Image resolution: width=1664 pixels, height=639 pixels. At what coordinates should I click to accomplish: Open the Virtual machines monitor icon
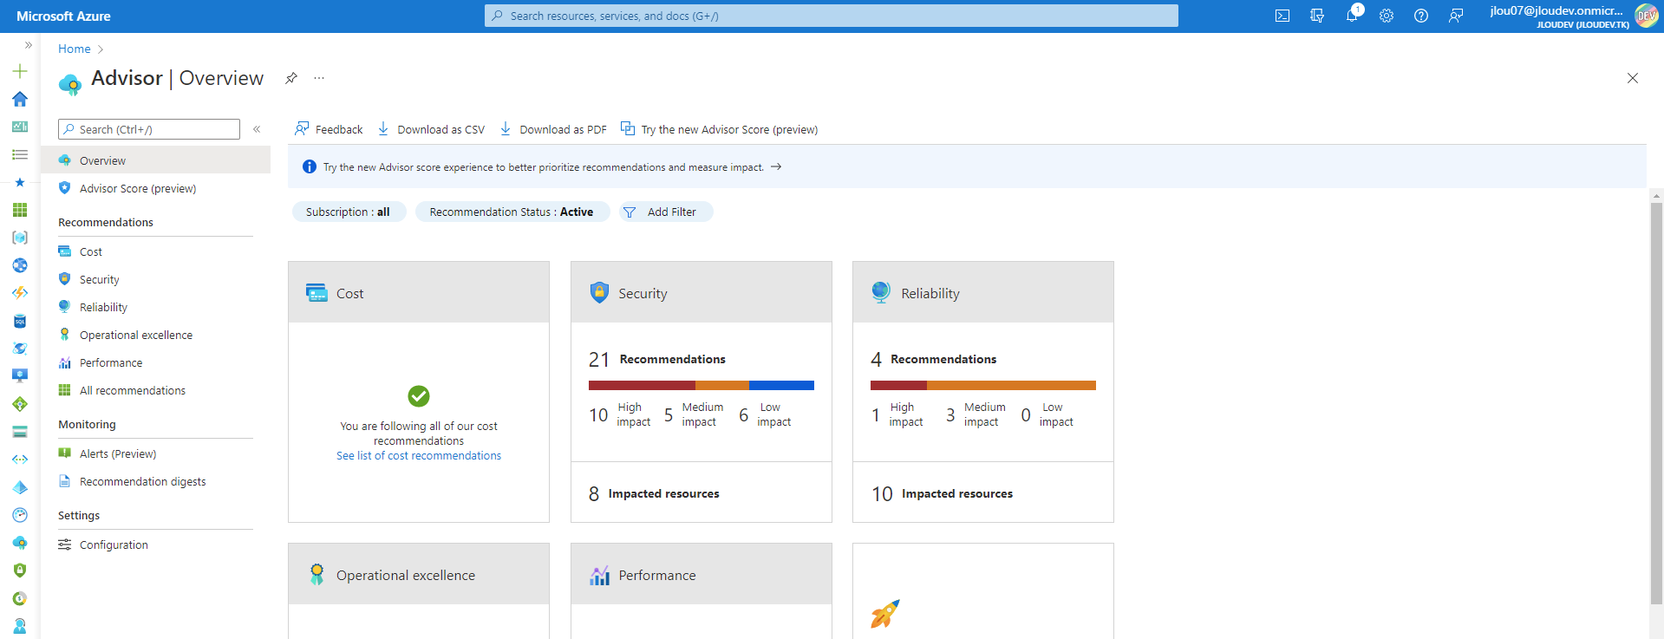point(20,376)
